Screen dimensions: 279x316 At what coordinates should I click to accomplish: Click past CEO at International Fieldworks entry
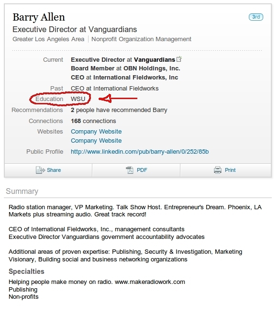pyautogui.click(x=115, y=89)
